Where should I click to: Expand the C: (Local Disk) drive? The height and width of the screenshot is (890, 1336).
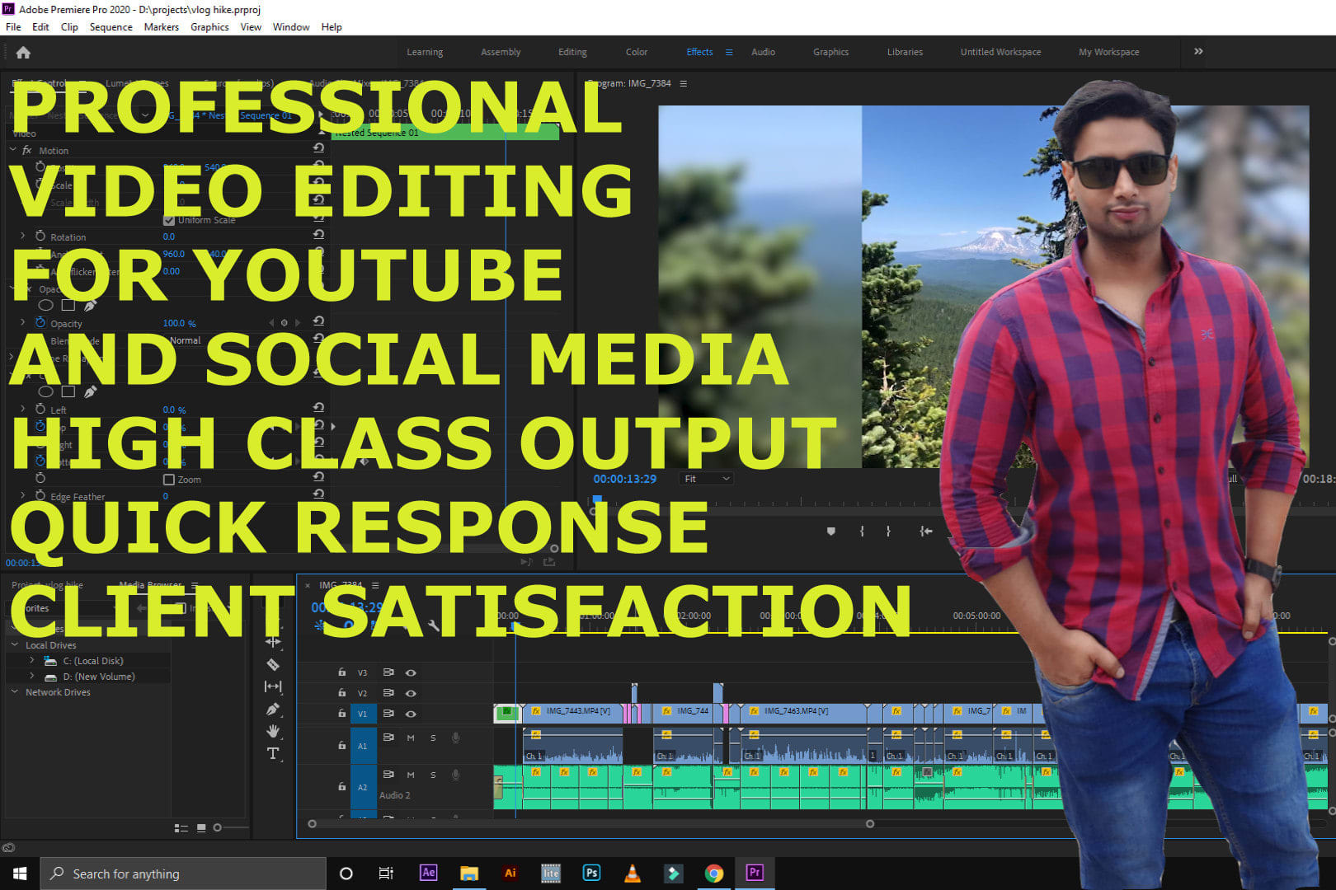pos(32,661)
